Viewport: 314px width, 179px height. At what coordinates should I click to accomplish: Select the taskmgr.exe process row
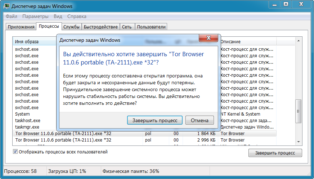(27, 127)
